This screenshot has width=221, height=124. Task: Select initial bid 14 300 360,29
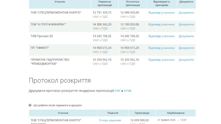(102, 24)
